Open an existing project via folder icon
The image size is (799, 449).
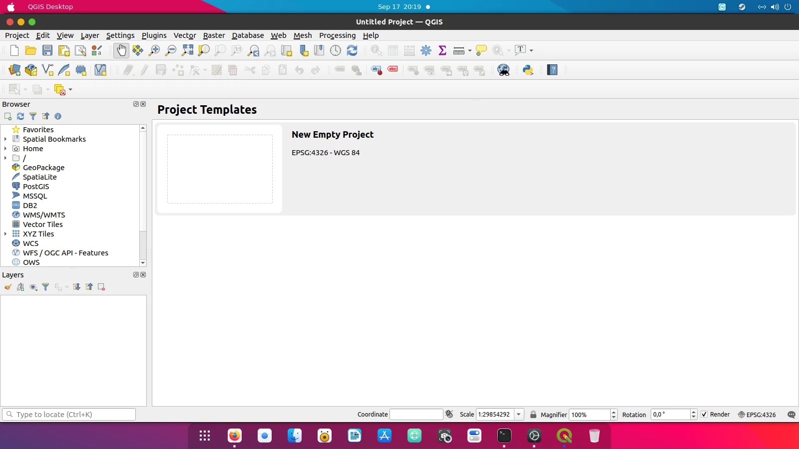[30, 50]
